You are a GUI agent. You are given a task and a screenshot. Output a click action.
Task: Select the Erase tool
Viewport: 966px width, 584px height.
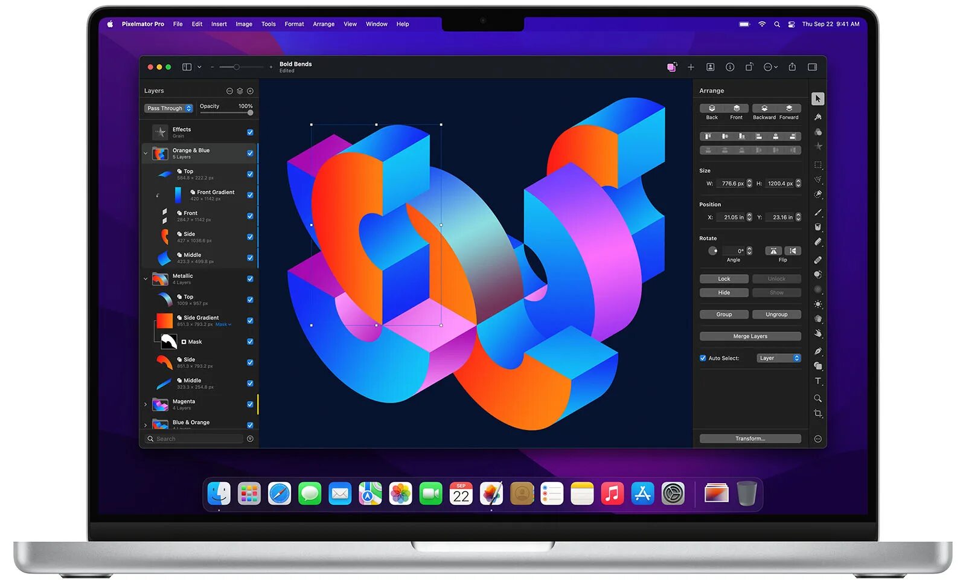[817, 242]
